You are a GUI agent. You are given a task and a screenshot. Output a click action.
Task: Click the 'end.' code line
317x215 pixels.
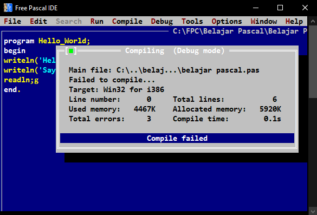[12, 90]
